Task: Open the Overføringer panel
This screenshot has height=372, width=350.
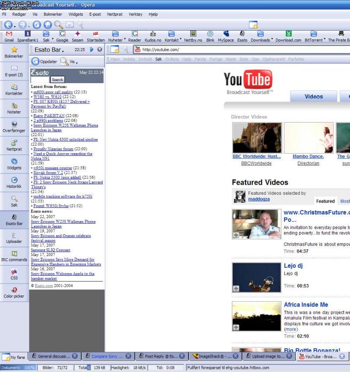Action: click(14, 127)
